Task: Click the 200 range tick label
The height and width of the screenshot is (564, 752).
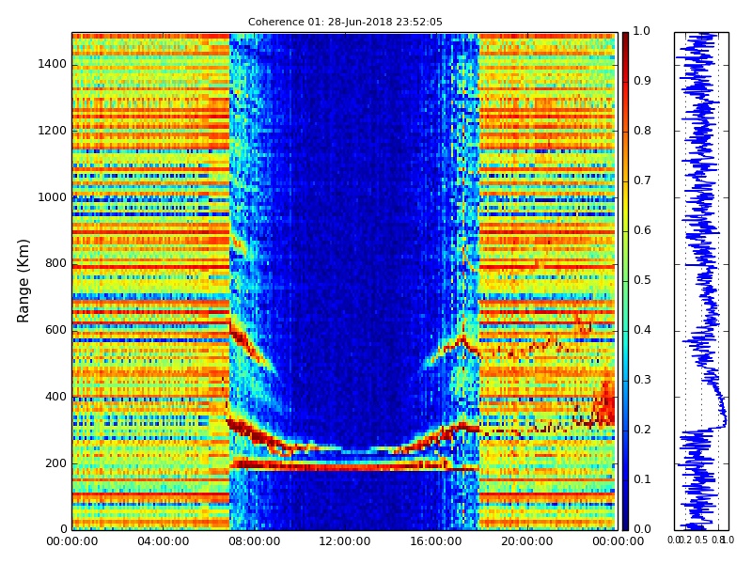Action: click(55, 463)
